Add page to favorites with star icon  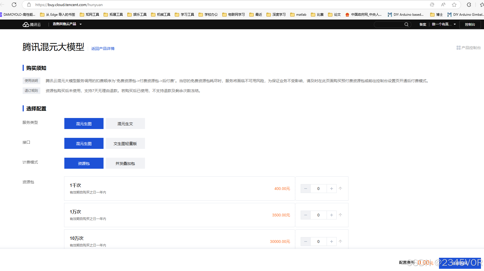[x=454, y=5]
